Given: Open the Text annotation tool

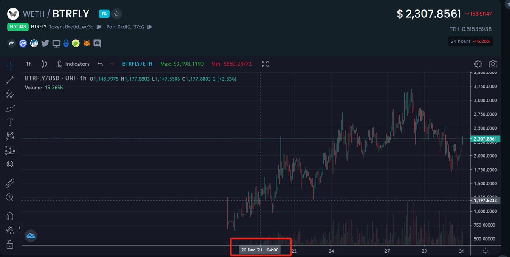Looking at the screenshot, I should pyautogui.click(x=9, y=122).
